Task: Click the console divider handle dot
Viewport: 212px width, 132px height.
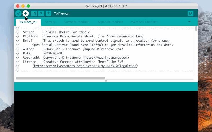Action: tap(106, 81)
